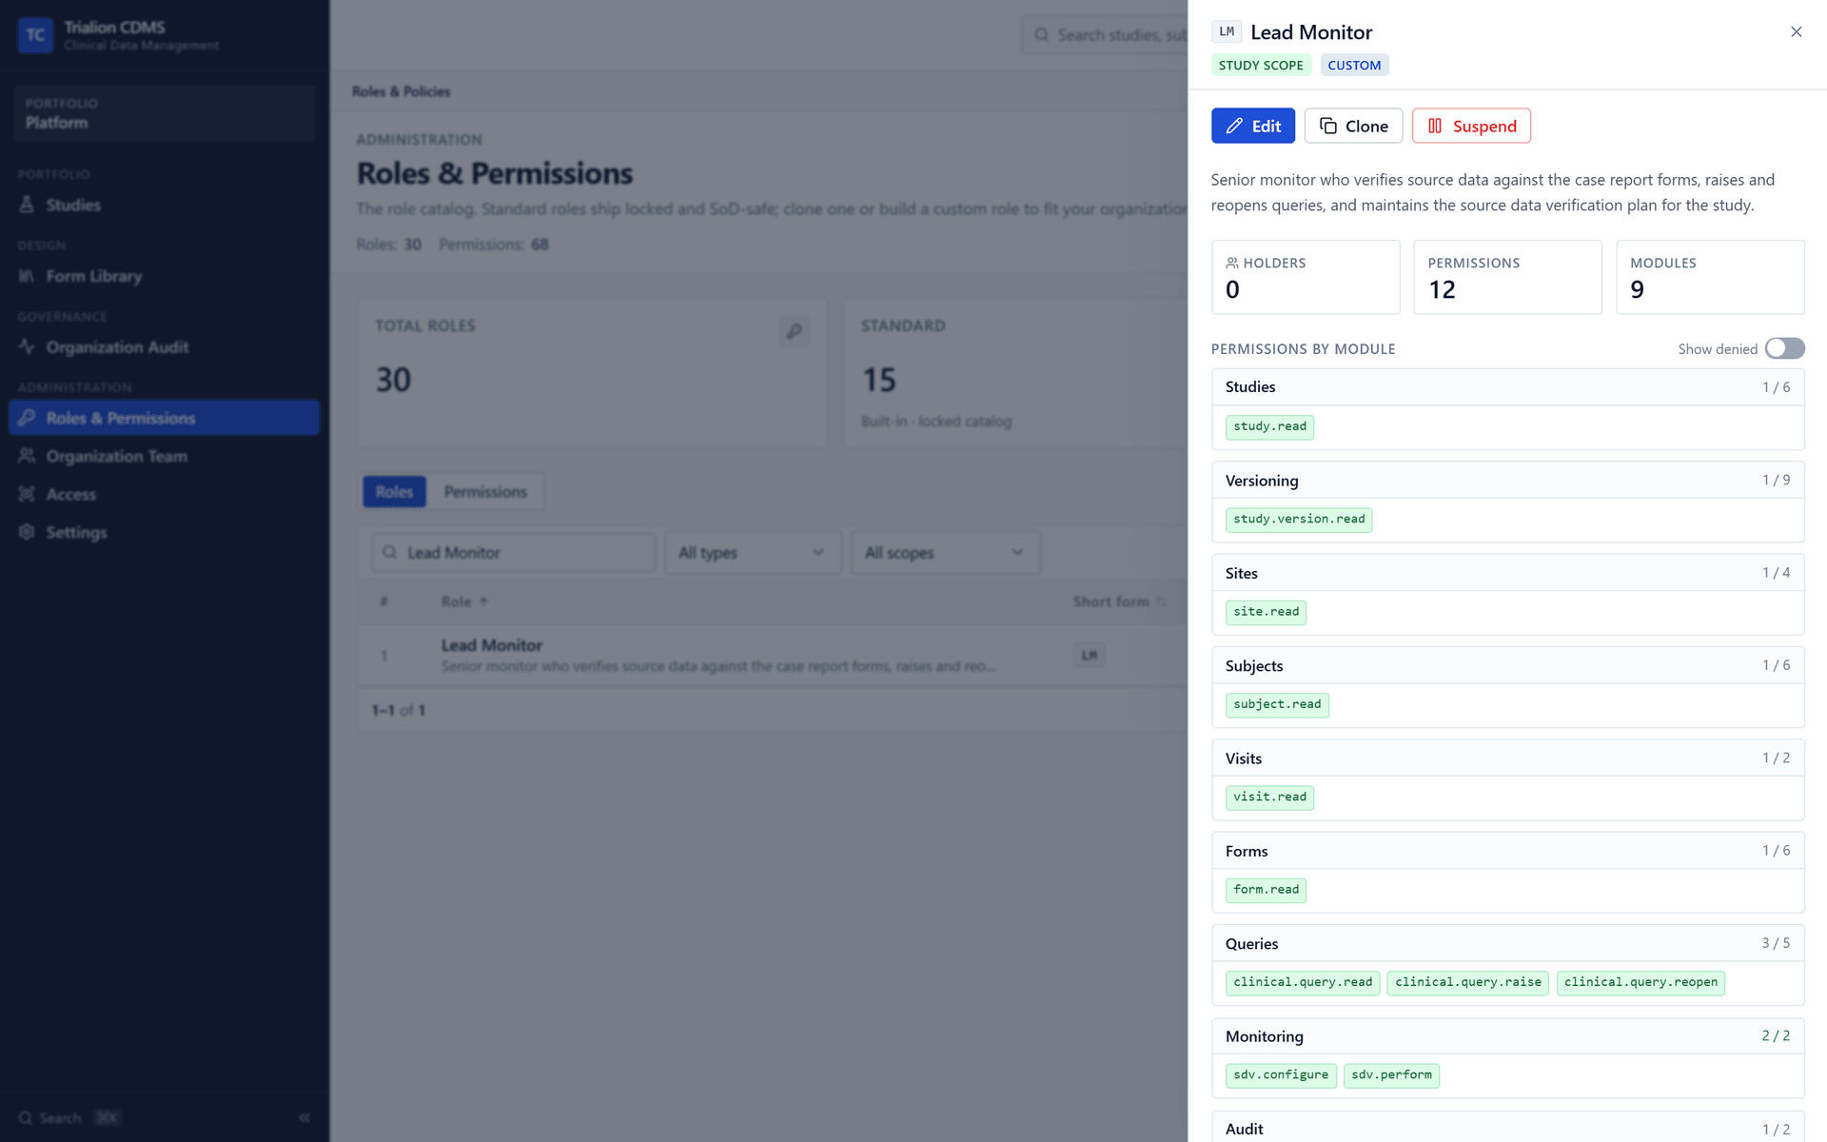The width and height of the screenshot is (1827, 1142).
Task: Open Organization Team in the sidebar
Action: pos(164,456)
